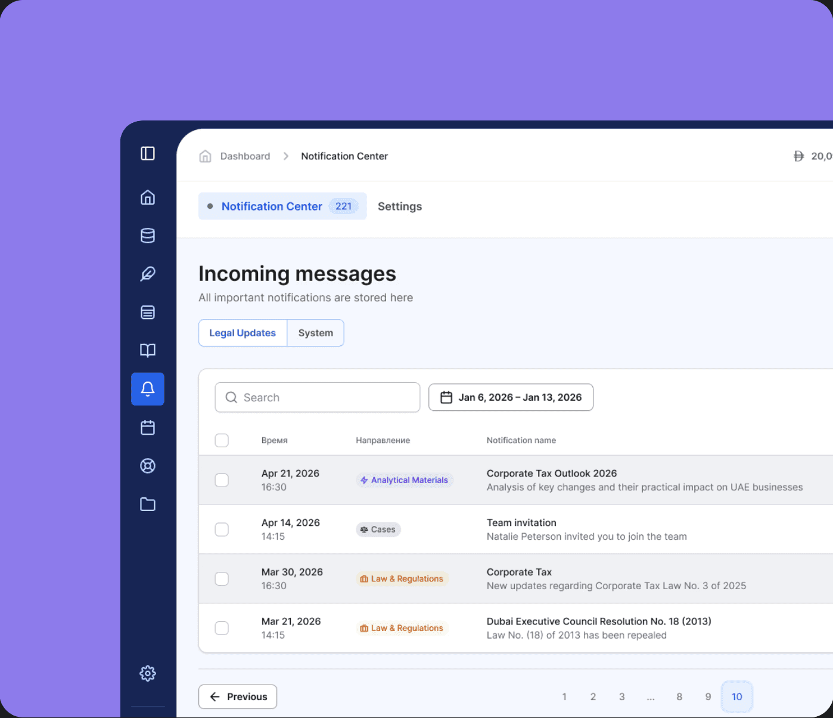
Task: Click Law & Regulations tag in Mar 30 row
Action: pos(402,578)
